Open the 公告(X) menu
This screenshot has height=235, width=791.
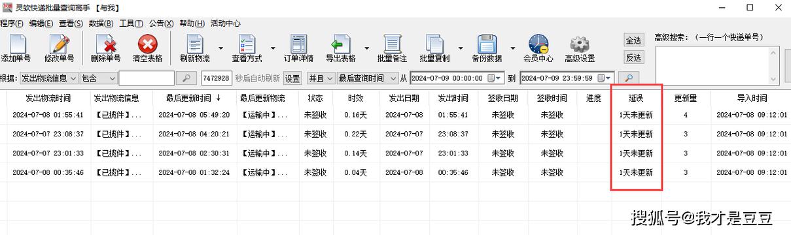point(161,23)
